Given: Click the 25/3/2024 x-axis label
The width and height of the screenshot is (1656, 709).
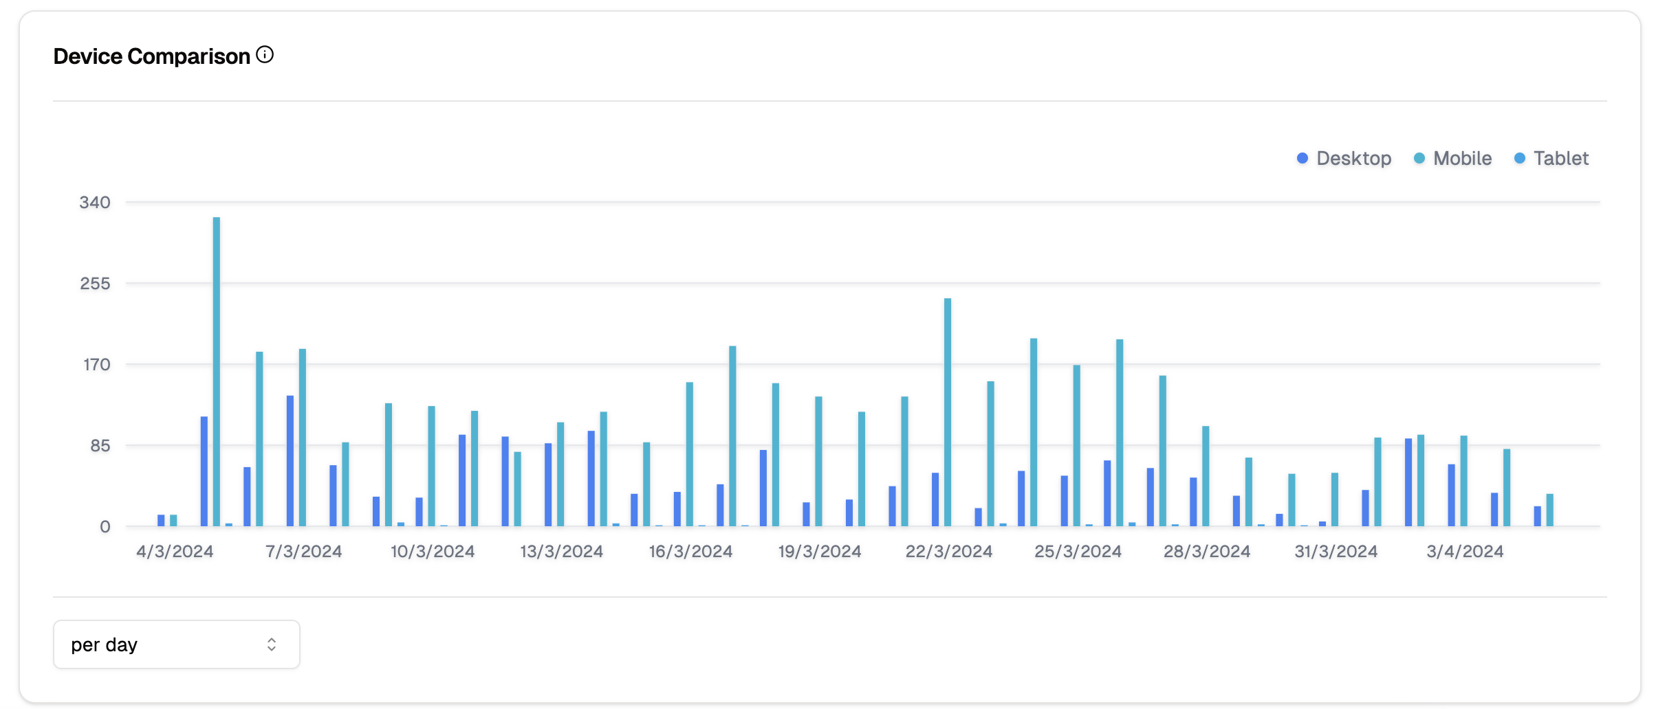Looking at the screenshot, I should (1078, 552).
